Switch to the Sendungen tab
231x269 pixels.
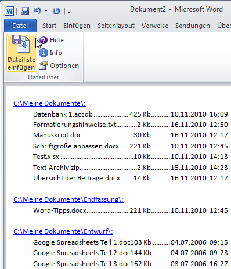point(193,26)
